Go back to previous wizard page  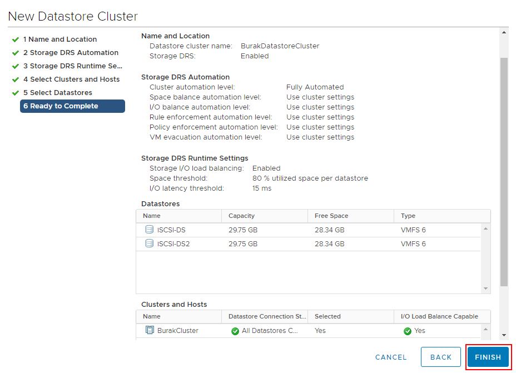click(x=440, y=357)
